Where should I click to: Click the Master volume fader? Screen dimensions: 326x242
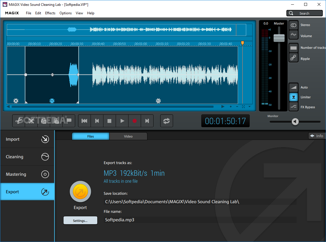[x=279, y=38]
